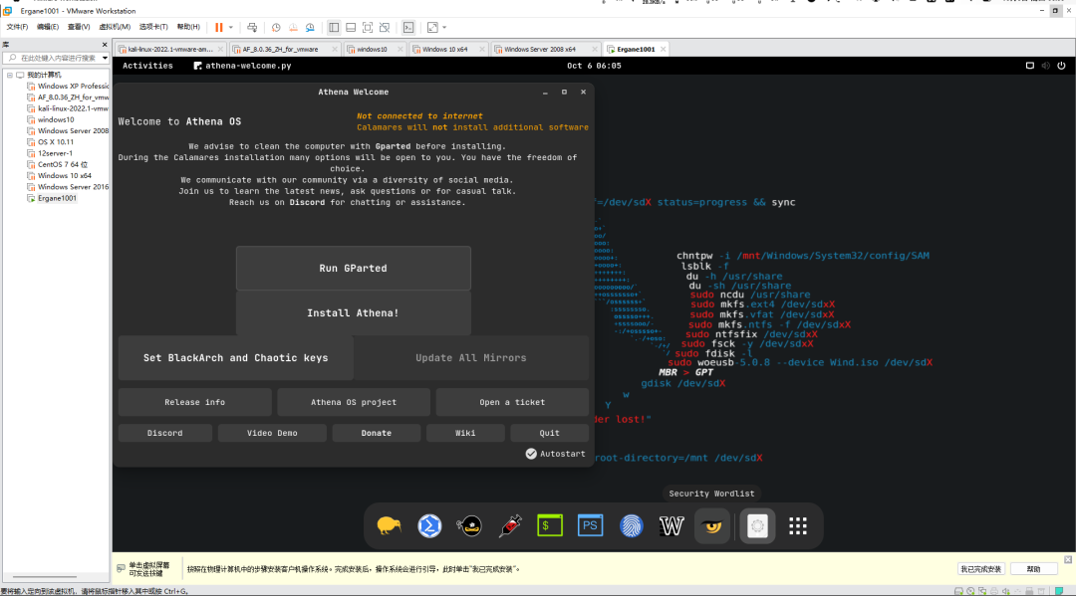Click the Install Athena! button
The width and height of the screenshot is (1076, 596).
coord(354,313)
